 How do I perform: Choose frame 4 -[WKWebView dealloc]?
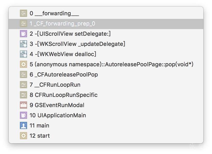(63, 54)
